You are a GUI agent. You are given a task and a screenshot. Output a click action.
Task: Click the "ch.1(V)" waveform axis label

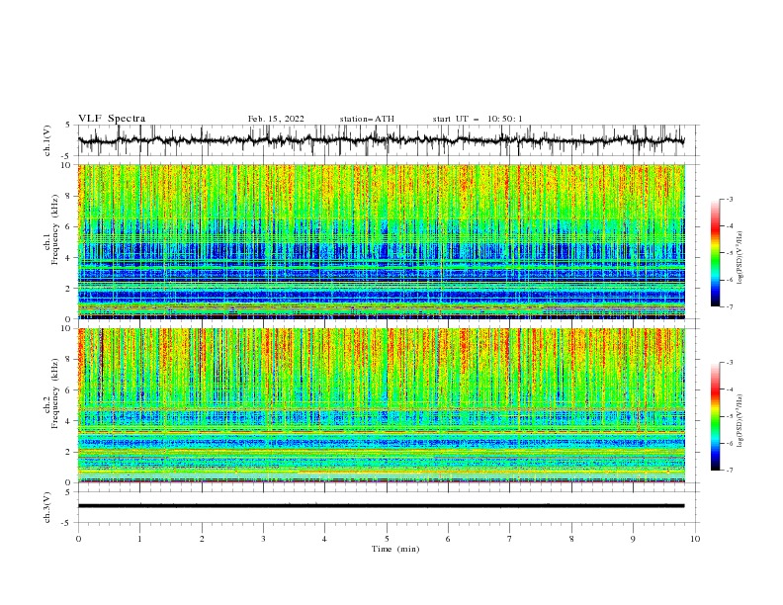[47, 140]
